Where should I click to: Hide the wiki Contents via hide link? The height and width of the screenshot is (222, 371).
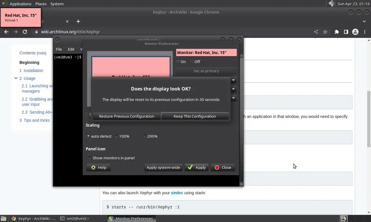click(41, 53)
